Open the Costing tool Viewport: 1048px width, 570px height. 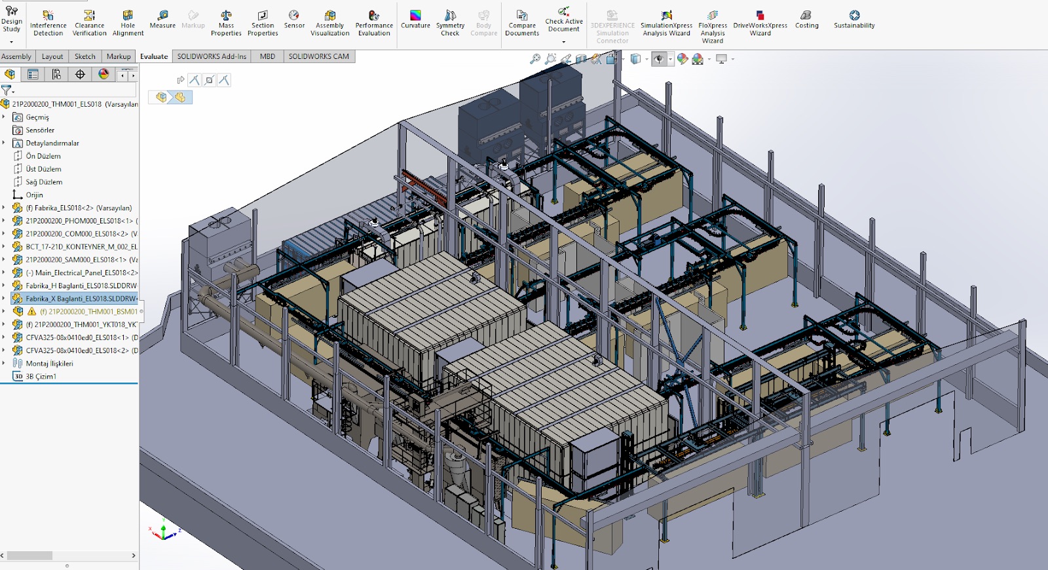coord(806,20)
